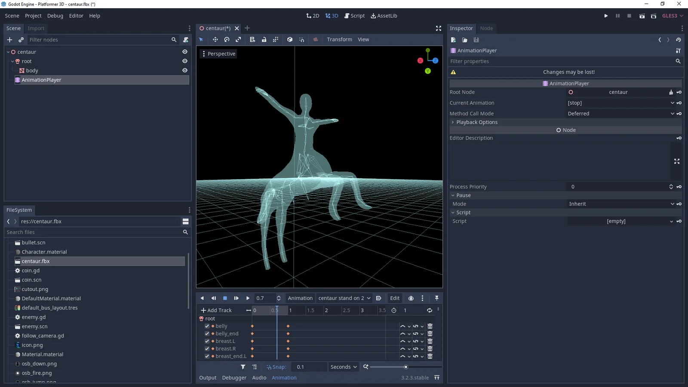Open the animation onion skinning options

tap(411, 298)
